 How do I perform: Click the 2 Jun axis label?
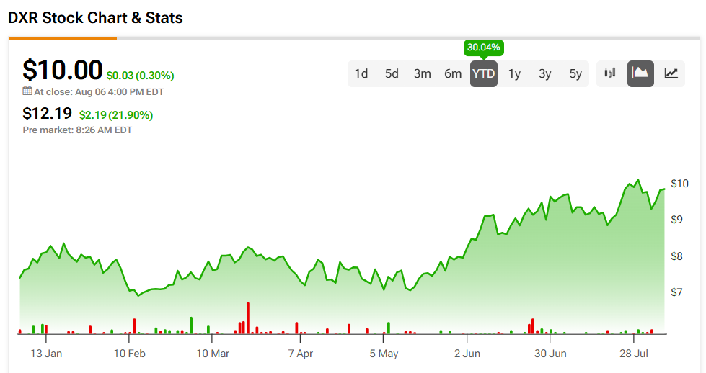tap(467, 354)
